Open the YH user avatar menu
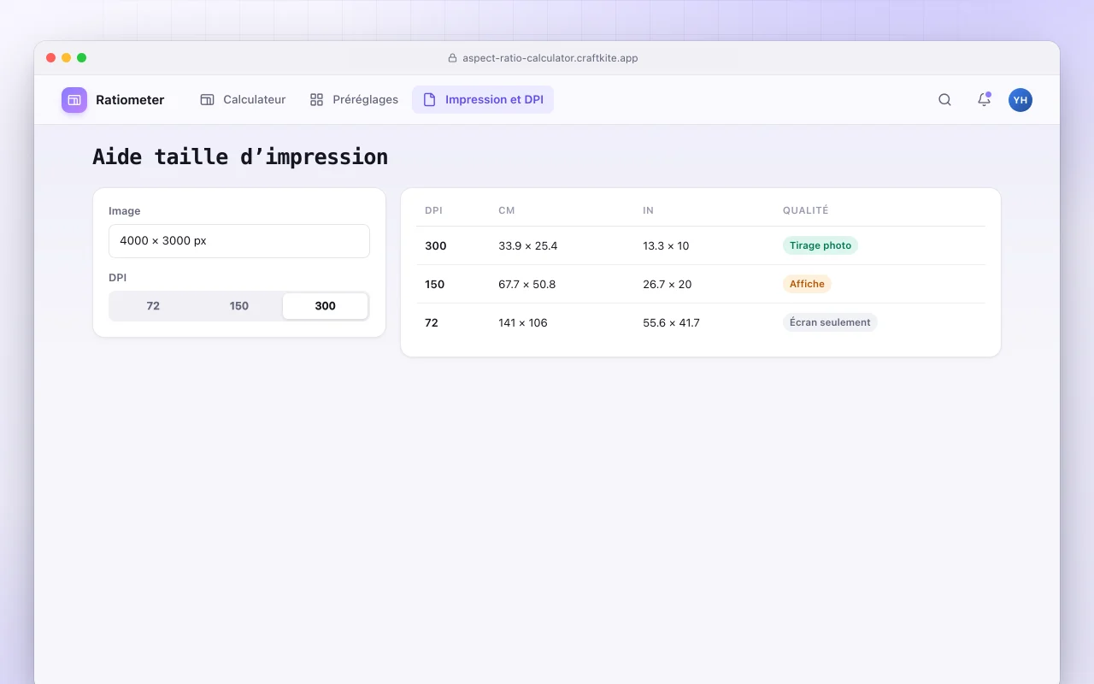The height and width of the screenshot is (684, 1094). tap(1020, 100)
